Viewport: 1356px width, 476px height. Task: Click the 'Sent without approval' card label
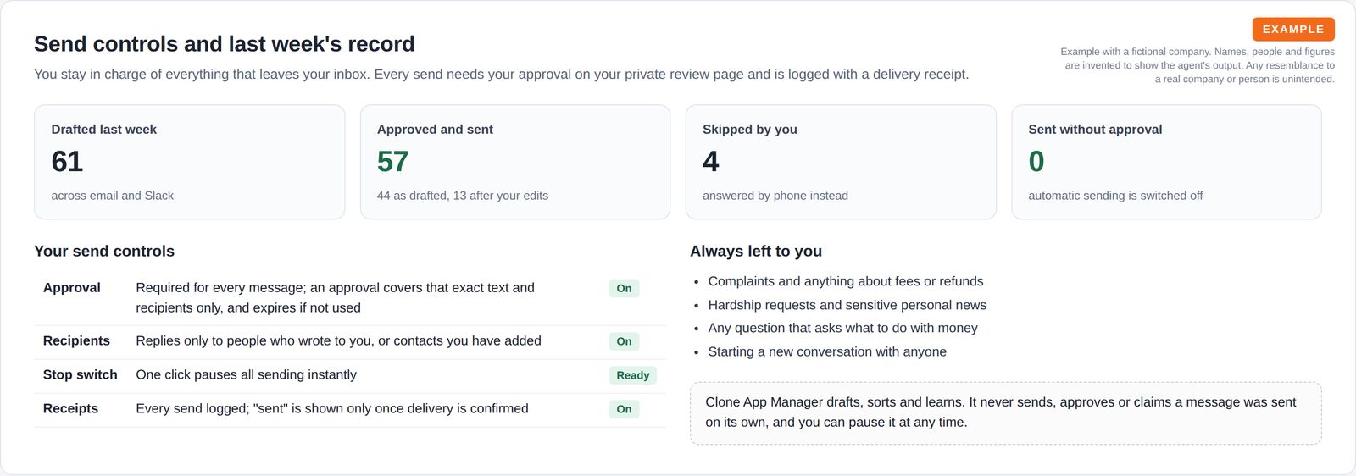tap(1095, 130)
